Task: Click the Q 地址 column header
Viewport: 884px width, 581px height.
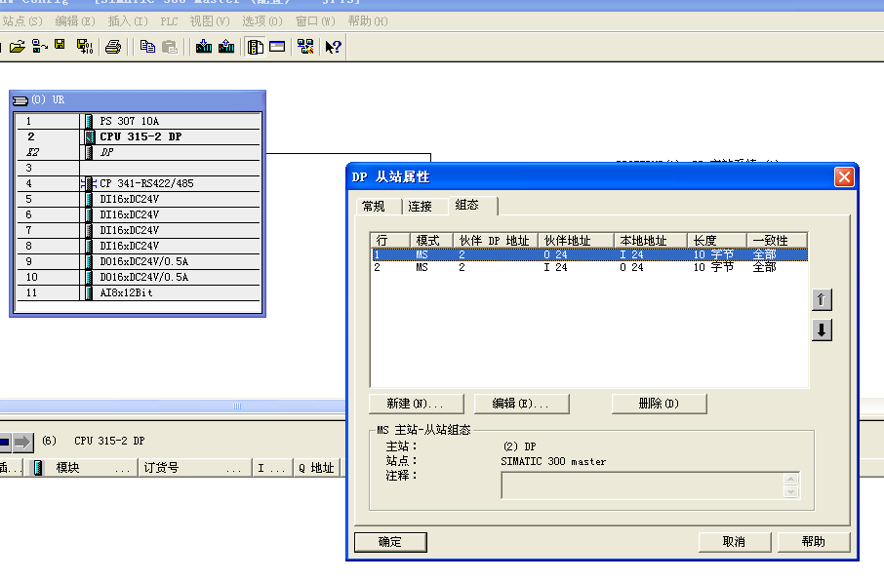Action: click(316, 468)
